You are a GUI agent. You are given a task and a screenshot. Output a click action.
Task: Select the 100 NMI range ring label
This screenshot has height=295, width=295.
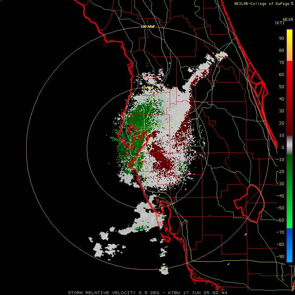[147, 27]
